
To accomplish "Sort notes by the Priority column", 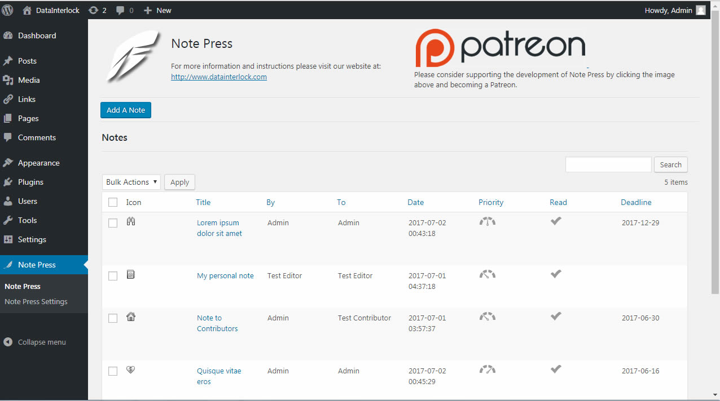I will point(491,202).
